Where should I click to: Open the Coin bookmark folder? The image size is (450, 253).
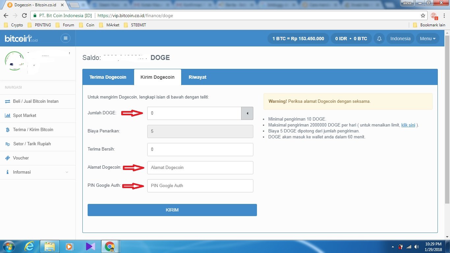pos(87,25)
